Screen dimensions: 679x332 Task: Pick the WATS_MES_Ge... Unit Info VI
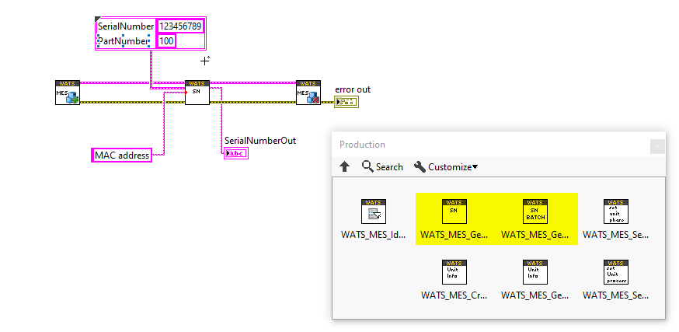tap(535, 272)
